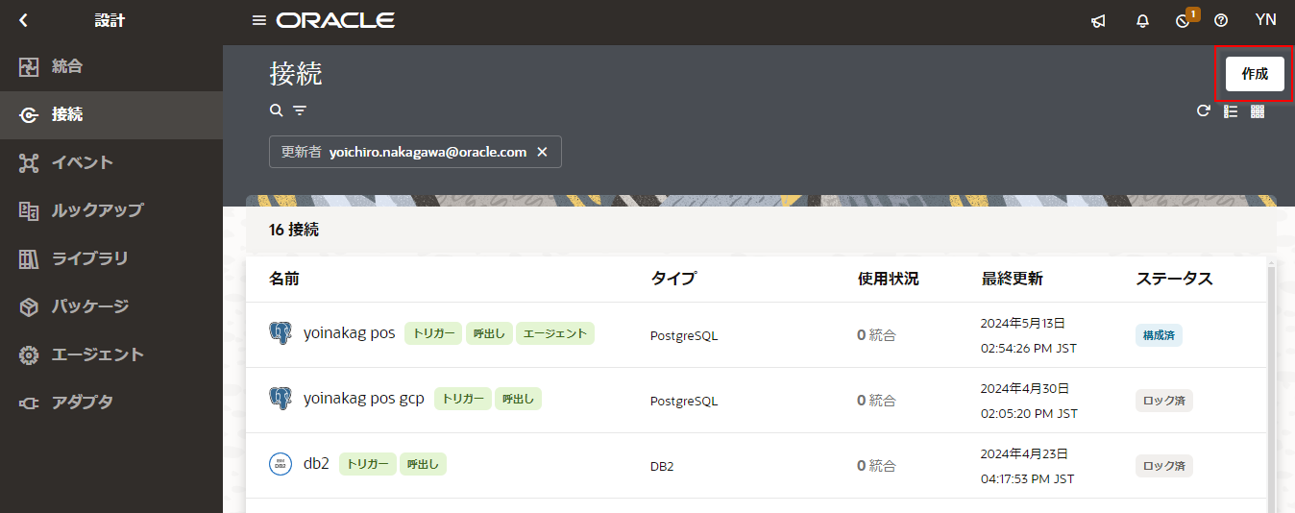Switch to grid view layout

[x=1258, y=111]
